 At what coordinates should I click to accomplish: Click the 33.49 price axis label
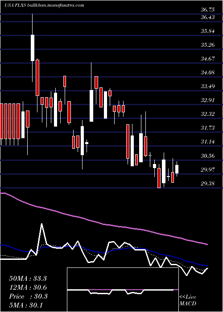click(x=207, y=86)
